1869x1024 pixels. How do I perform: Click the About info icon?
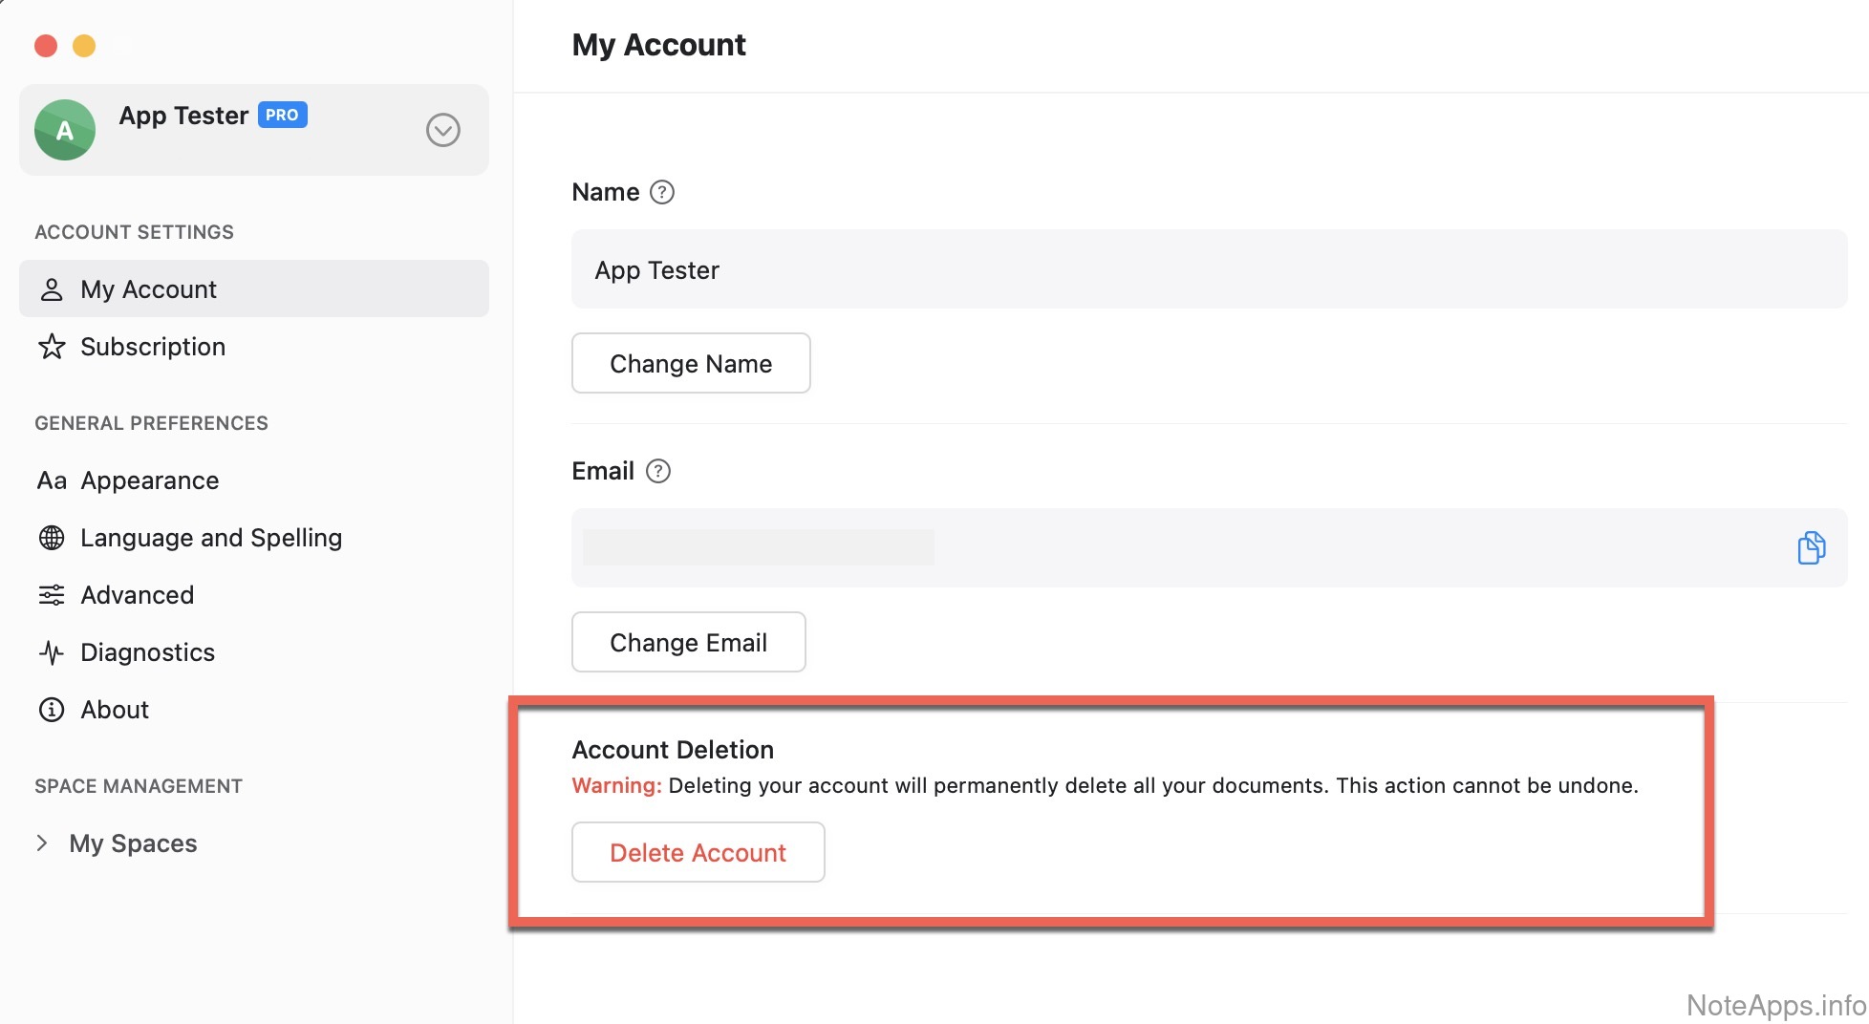[x=52, y=710]
